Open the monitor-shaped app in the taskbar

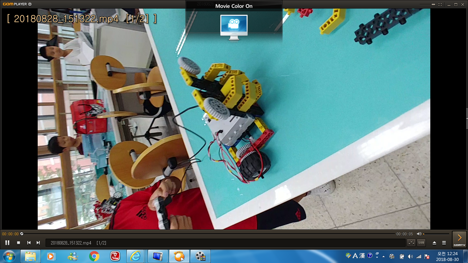click(x=158, y=256)
